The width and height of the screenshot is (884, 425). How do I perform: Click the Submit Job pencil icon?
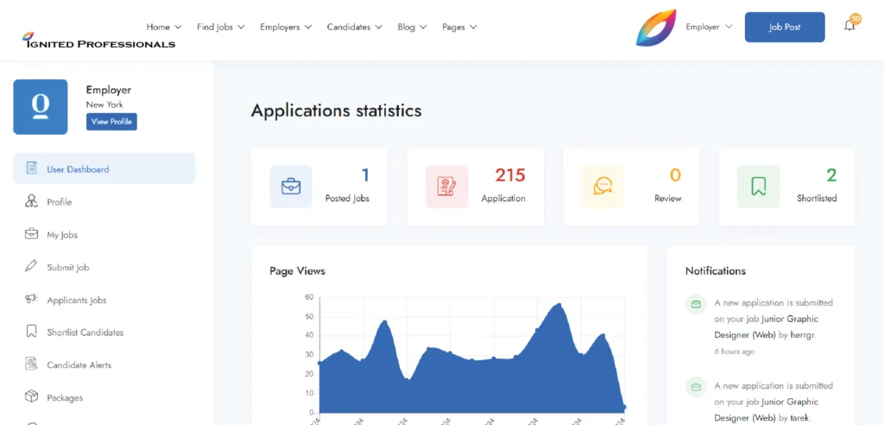(31, 267)
